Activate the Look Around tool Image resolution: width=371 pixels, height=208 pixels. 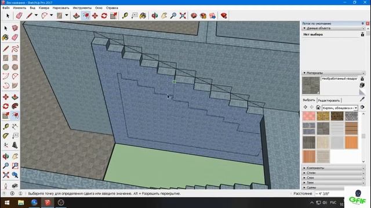tap(15, 186)
